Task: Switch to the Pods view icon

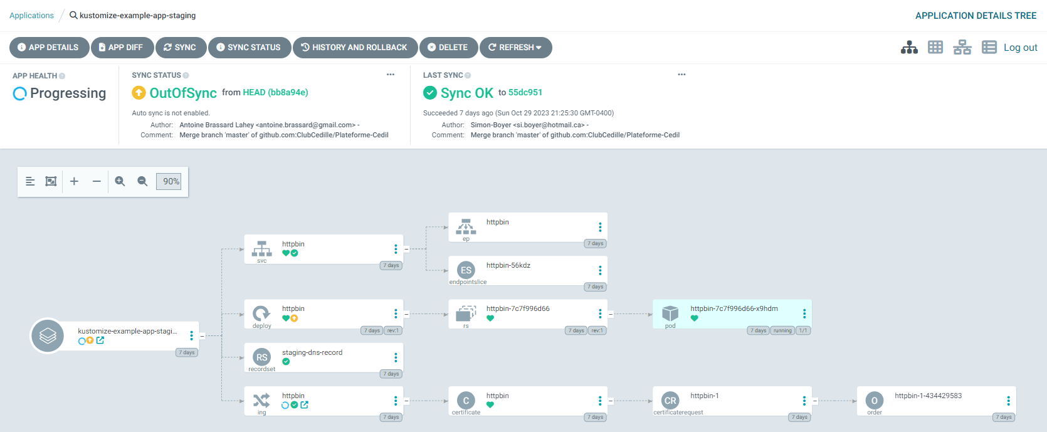Action: point(935,48)
